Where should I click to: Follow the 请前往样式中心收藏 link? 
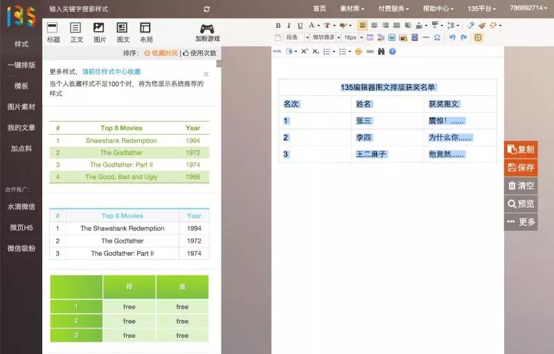click(x=111, y=72)
